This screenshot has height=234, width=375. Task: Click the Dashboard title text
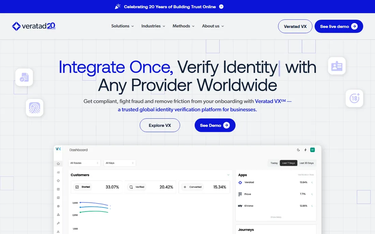pos(78,150)
